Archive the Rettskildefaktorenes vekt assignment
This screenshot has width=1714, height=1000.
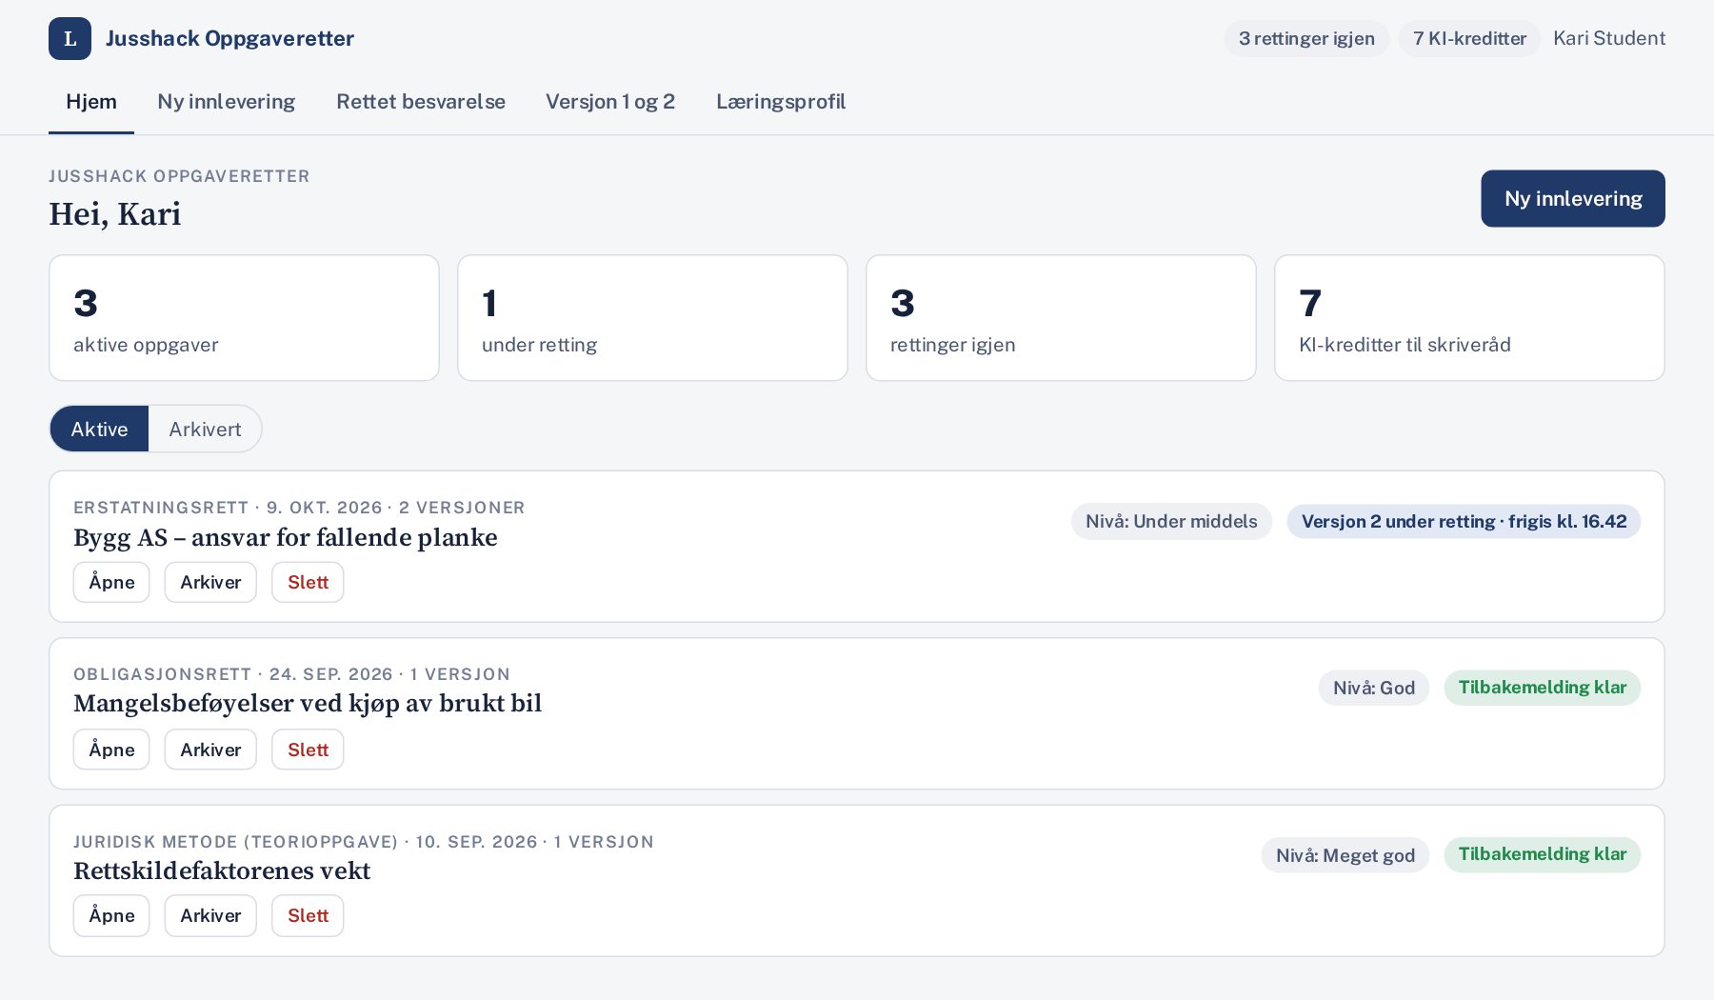pos(210,915)
